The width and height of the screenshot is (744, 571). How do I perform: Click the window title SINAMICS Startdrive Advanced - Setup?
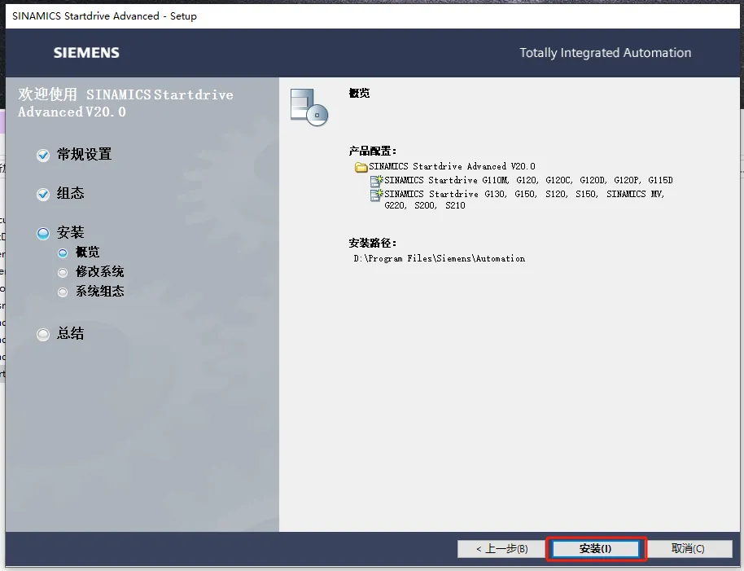[104, 16]
